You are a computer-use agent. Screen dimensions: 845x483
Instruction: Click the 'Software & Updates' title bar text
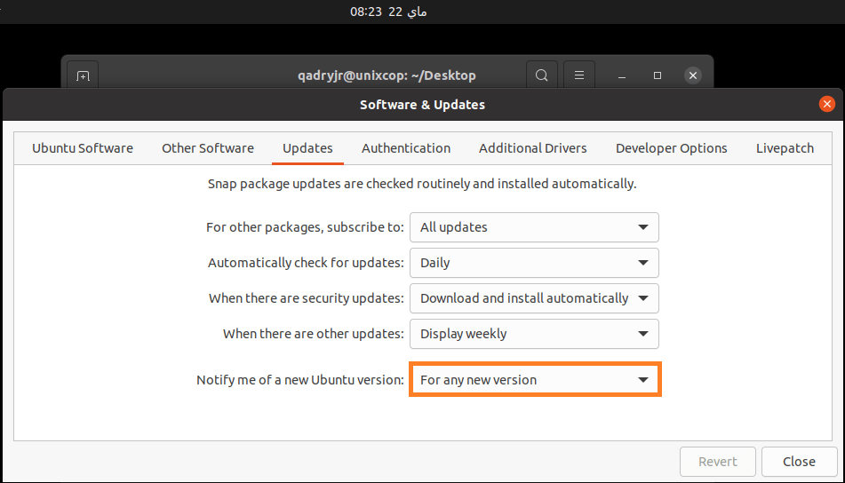click(423, 105)
